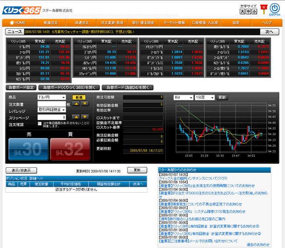The image size is (285, 248).
Task: Click the chart 更新 button
Action: (x=222, y=98)
